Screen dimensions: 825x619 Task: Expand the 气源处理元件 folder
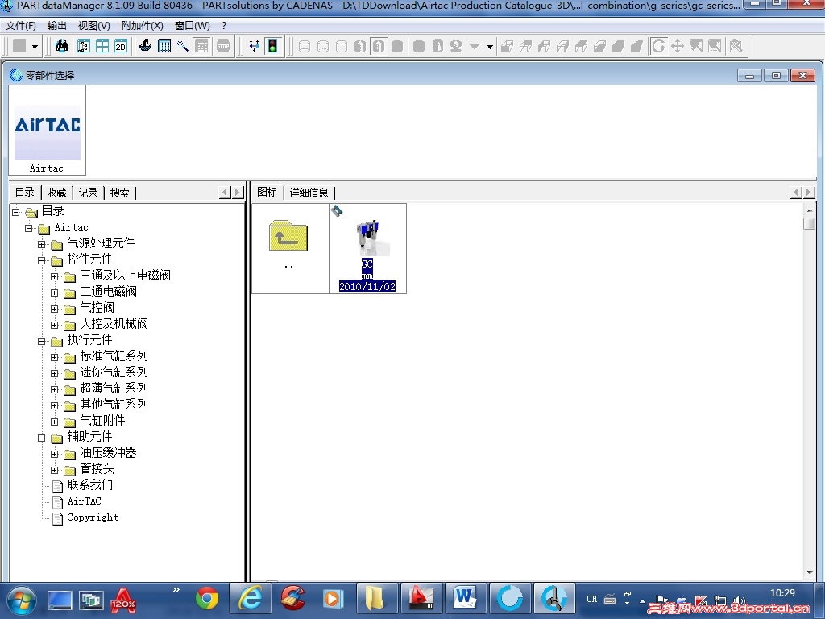[x=42, y=244]
